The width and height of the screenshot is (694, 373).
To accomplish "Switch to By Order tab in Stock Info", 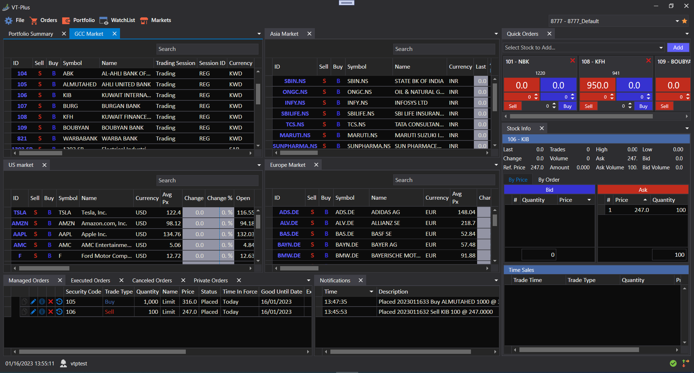I will click(x=549, y=180).
